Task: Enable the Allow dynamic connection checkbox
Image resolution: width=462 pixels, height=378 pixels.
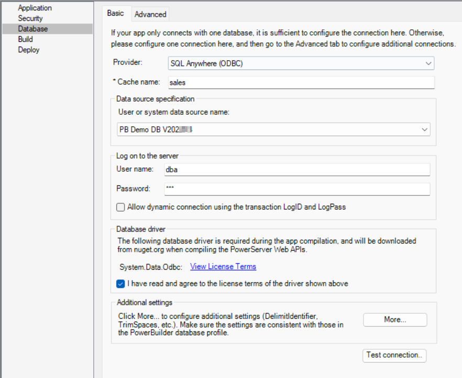Action: pos(121,207)
